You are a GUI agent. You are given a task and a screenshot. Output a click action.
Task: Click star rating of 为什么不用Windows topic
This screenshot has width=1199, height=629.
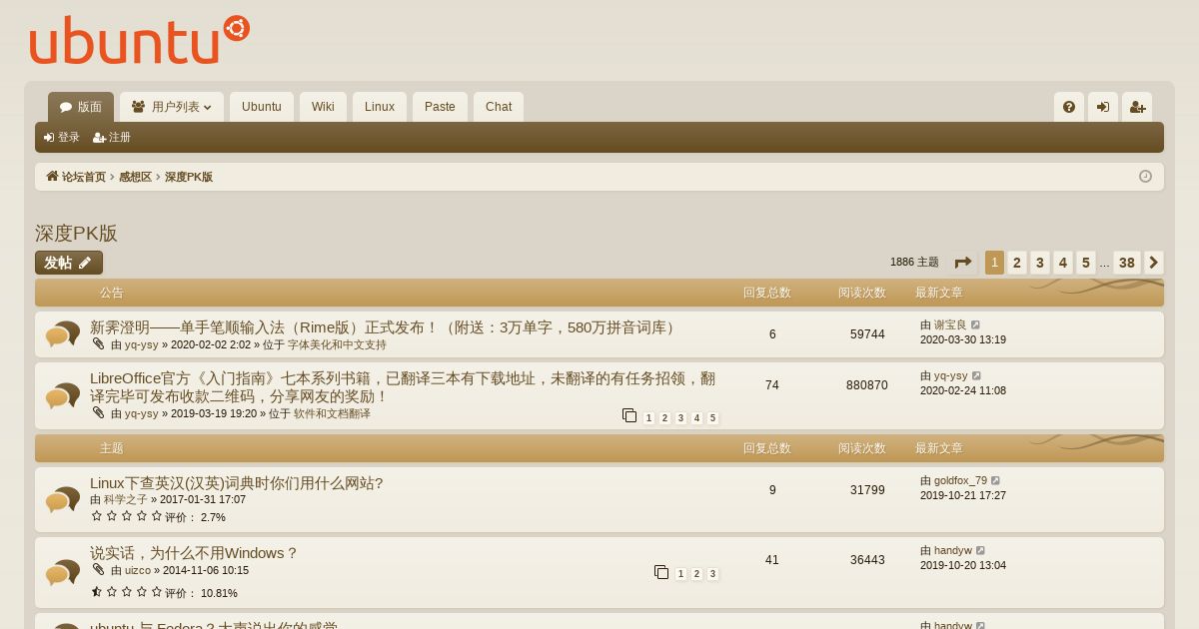(x=127, y=592)
